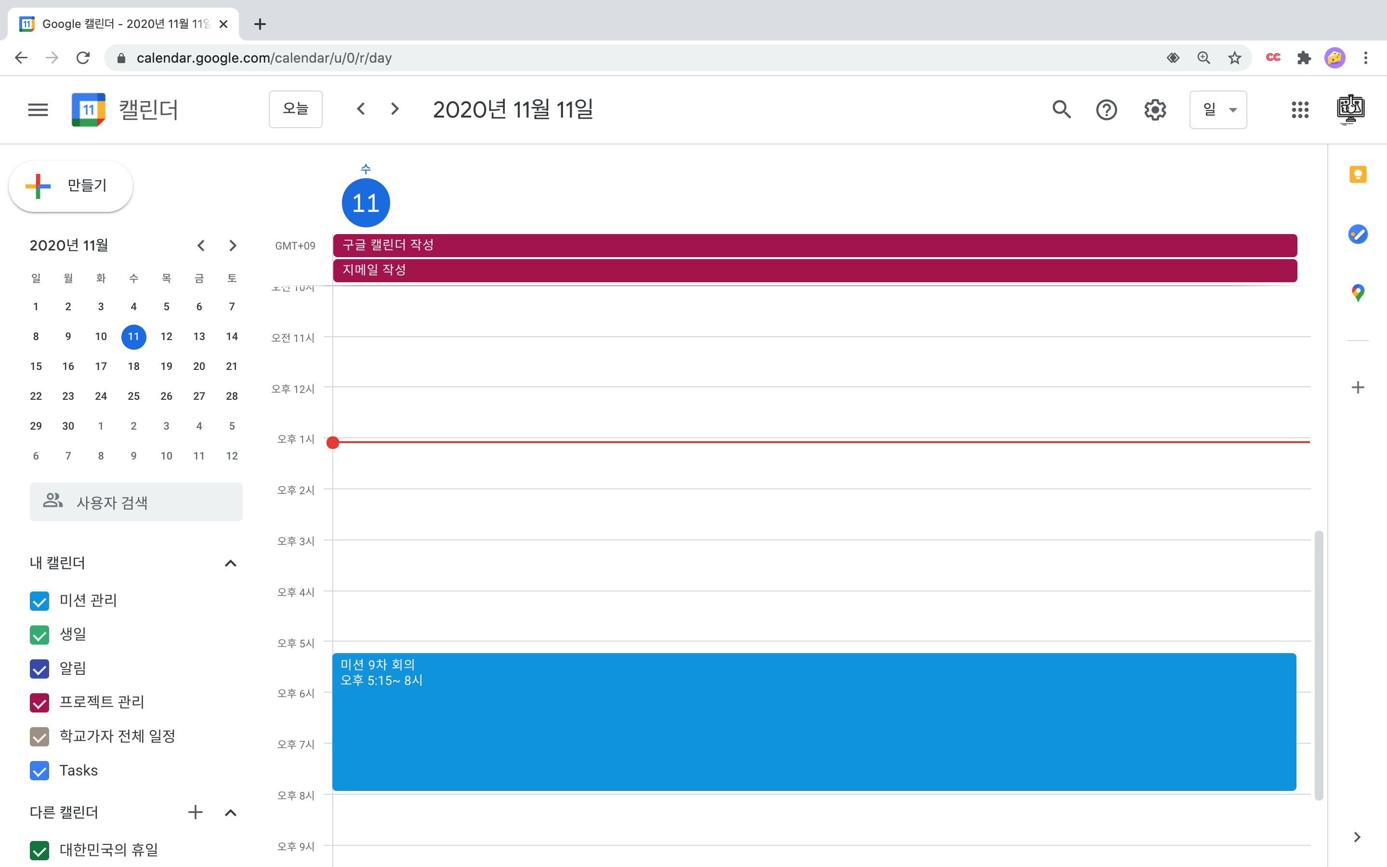Viewport: 1387px width, 867px height.
Task: Collapse the 내 캘린더 section
Action: click(230, 563)
